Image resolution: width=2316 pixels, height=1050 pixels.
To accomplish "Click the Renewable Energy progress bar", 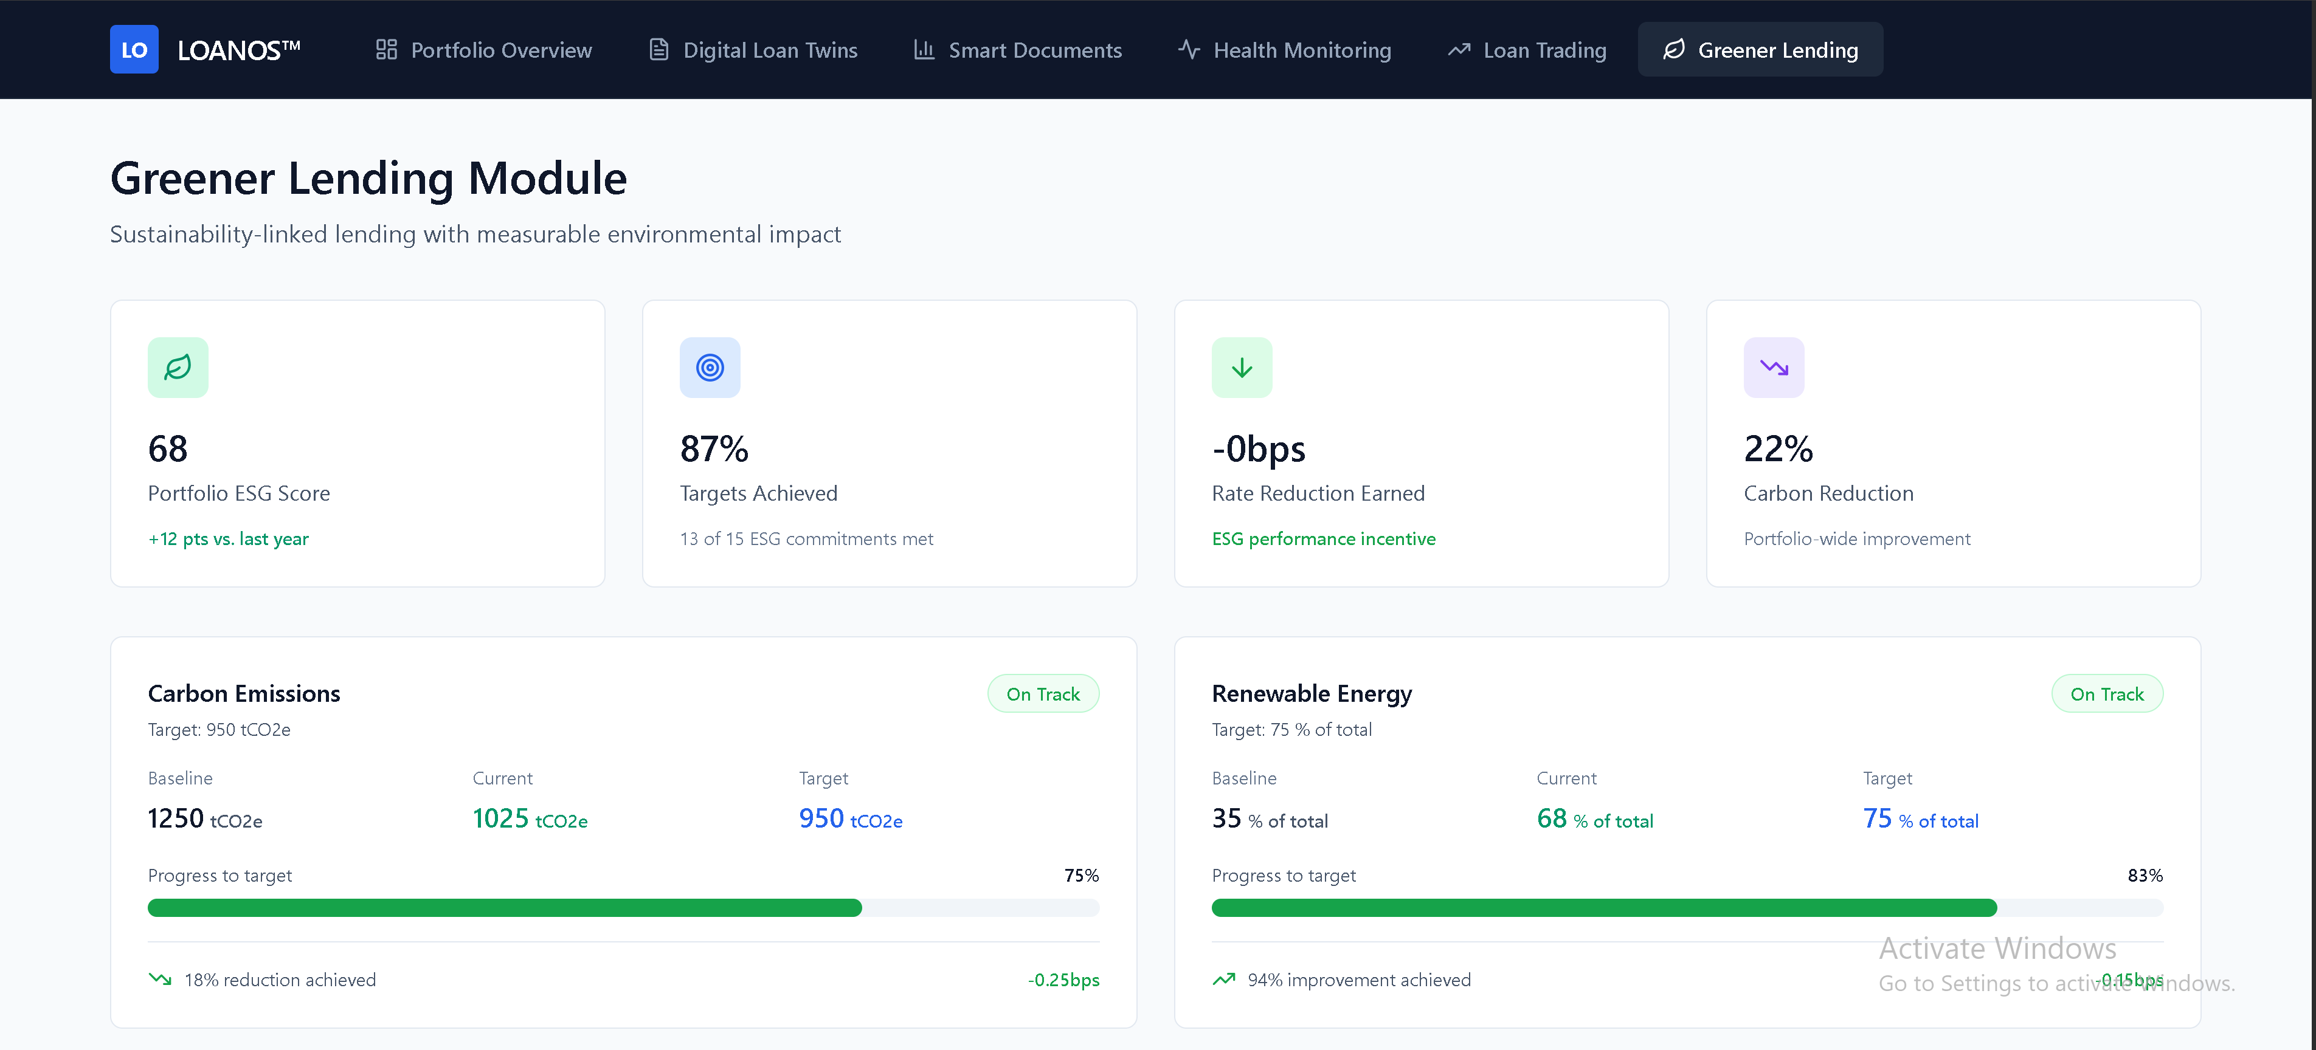I will (1687, 907).
